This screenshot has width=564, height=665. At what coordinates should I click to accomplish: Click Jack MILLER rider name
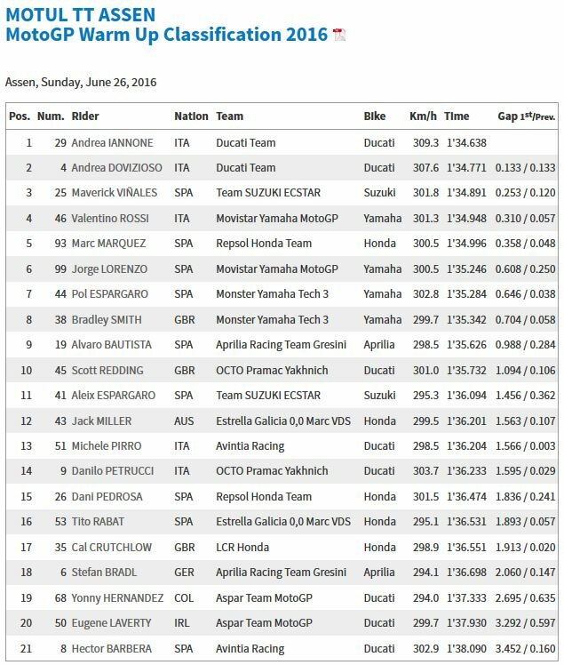click(102, 421)
